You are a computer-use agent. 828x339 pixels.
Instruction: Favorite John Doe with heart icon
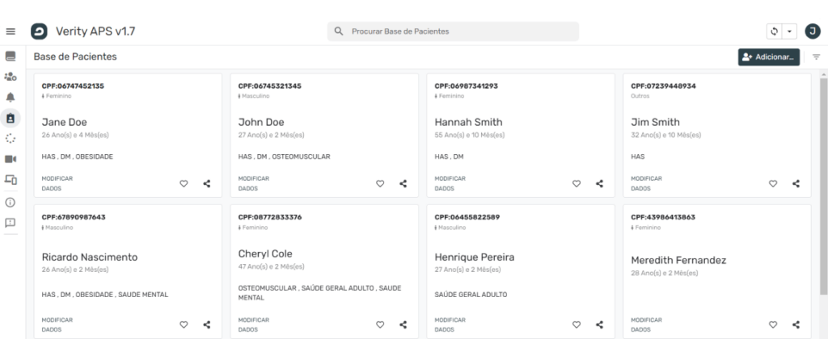click(380, 183)
